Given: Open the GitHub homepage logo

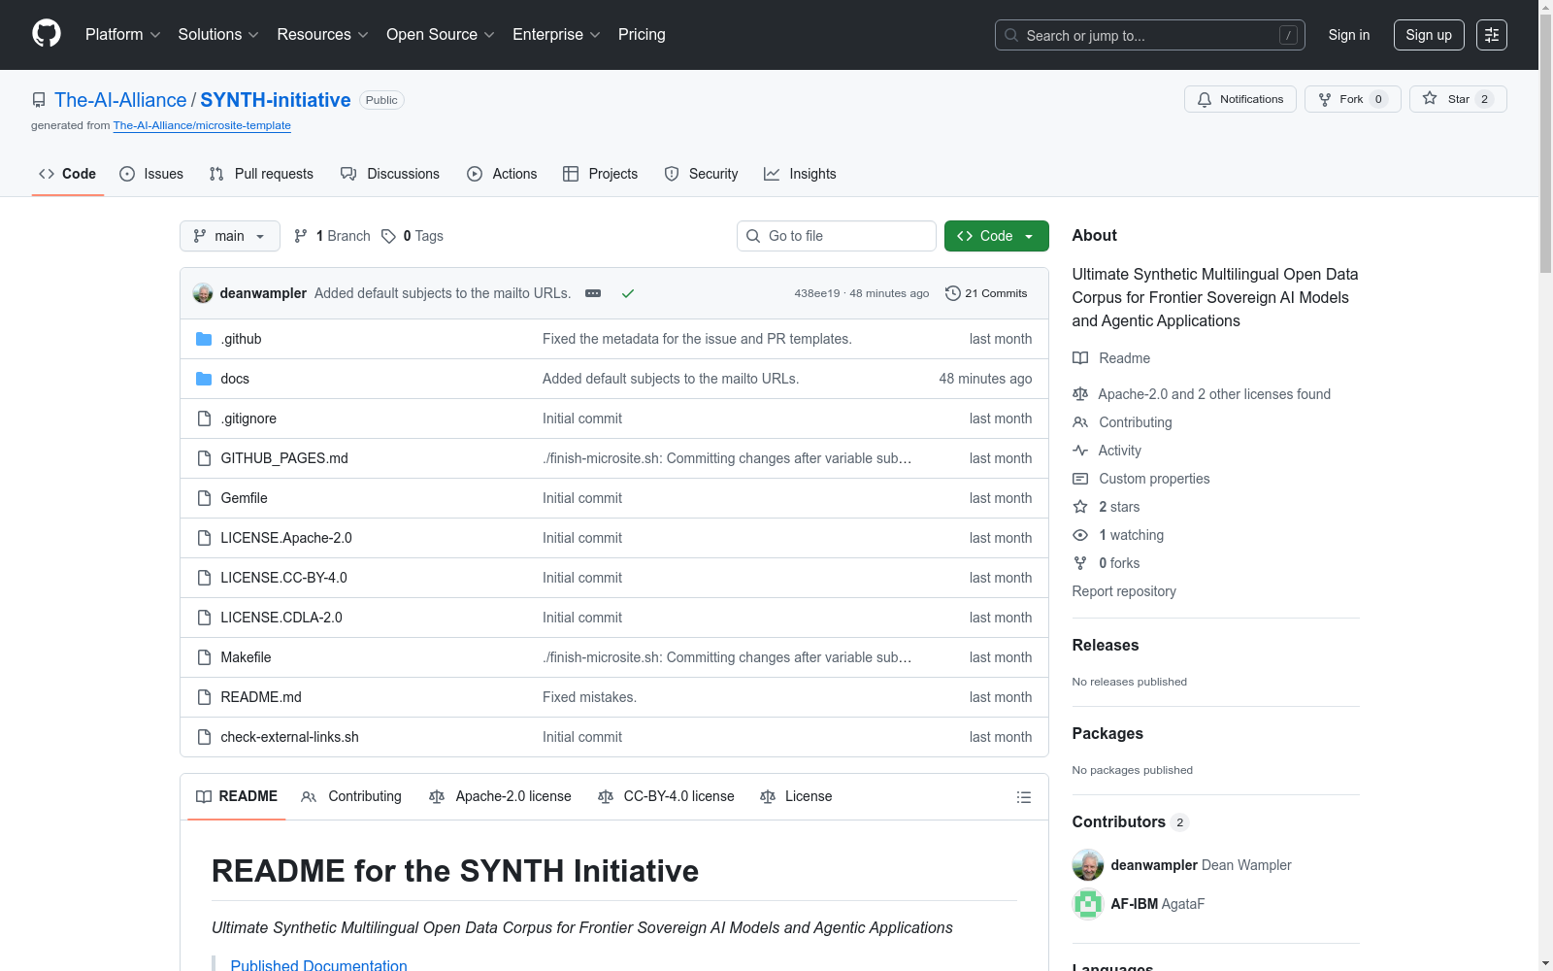Looking at the screenshot, I should [47, 34].
